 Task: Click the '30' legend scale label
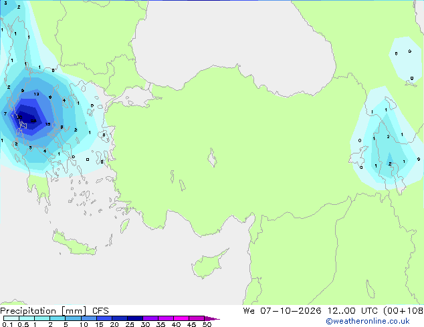point(145,324)
